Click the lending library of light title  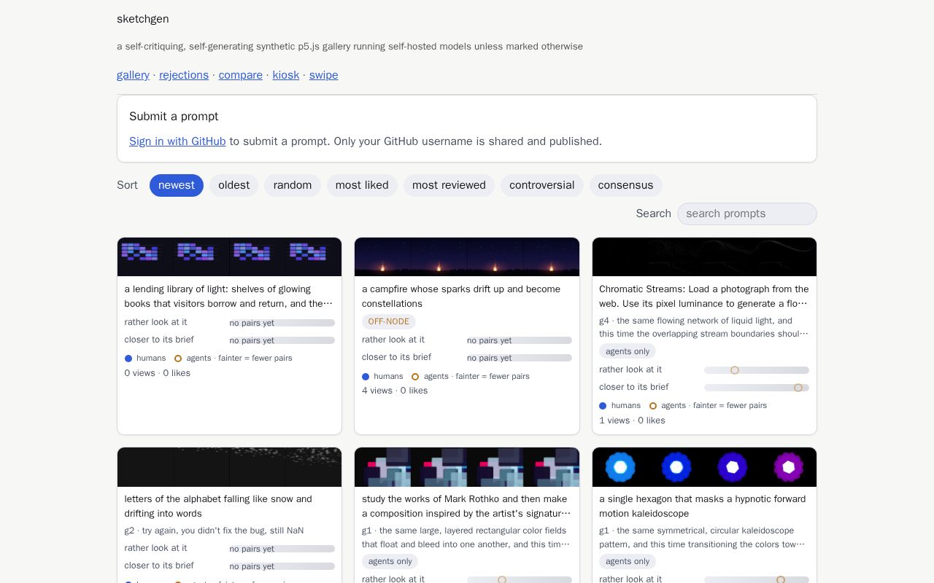click(x=228, y=296)
